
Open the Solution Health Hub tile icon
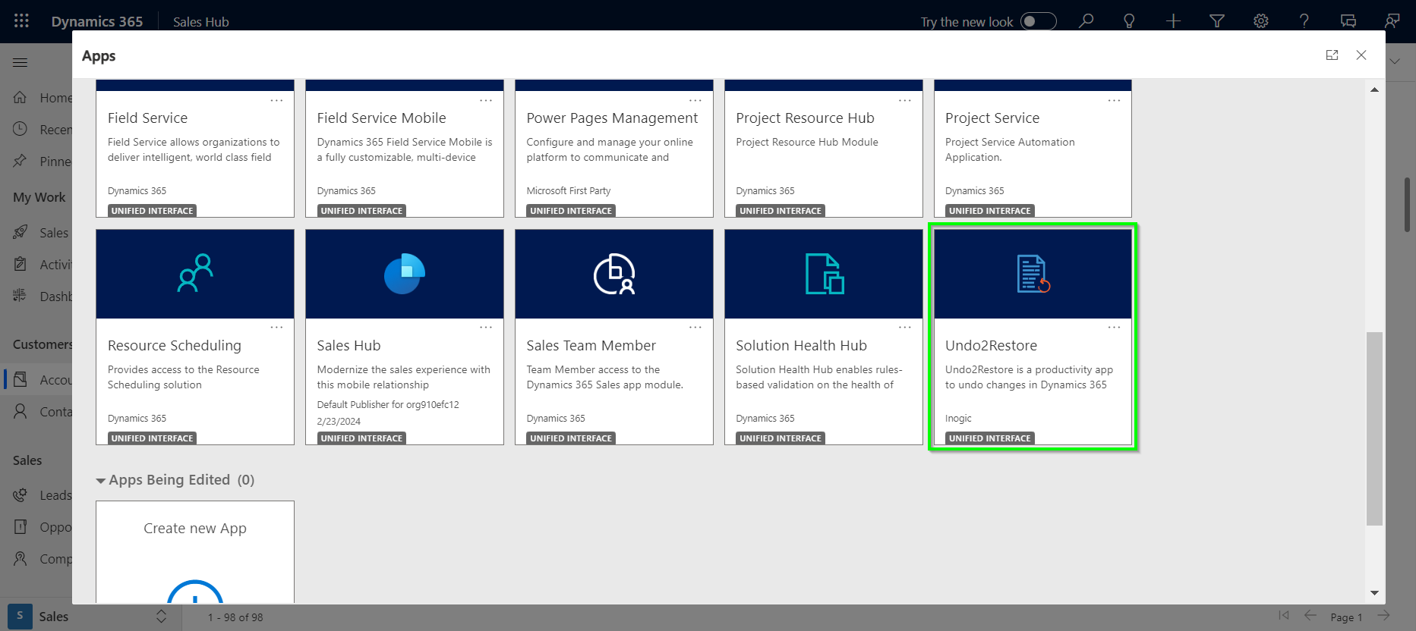tap(824, 275)
